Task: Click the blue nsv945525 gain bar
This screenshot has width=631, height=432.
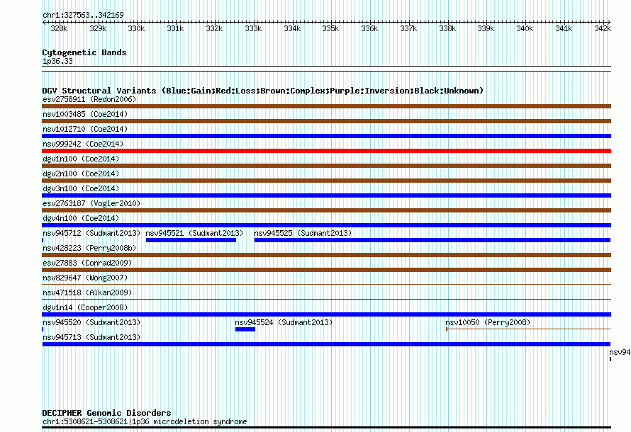Action: coord(432,240)
